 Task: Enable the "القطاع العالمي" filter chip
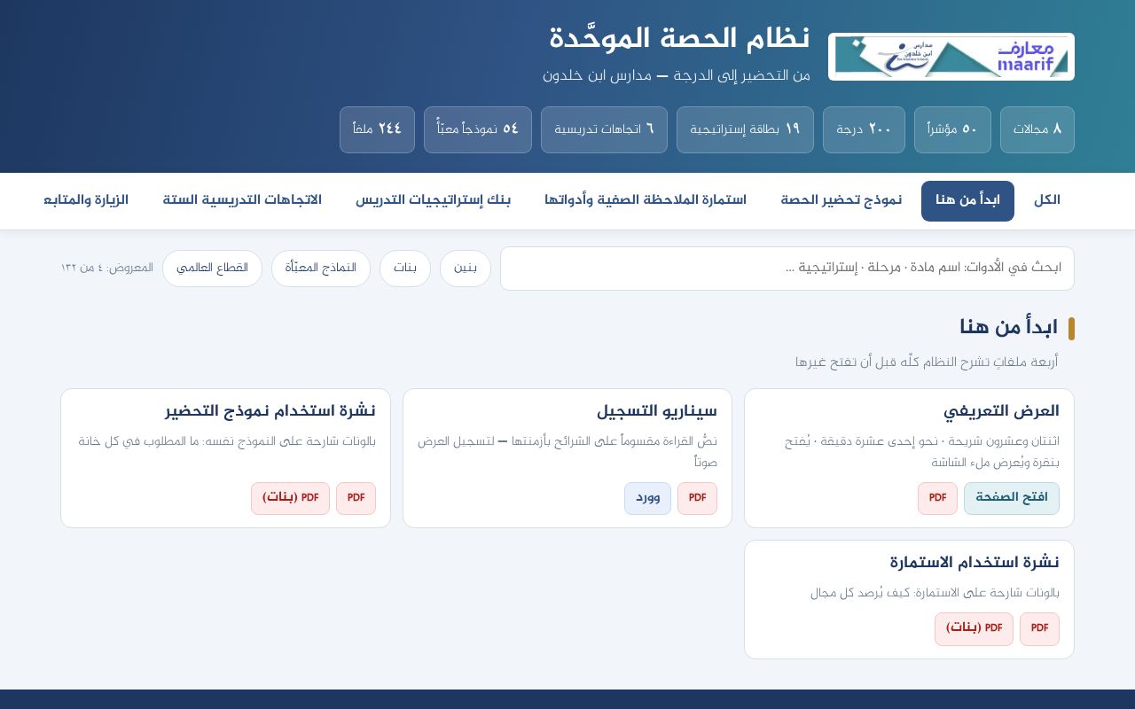pyautogui.click(x=212, y=269)
